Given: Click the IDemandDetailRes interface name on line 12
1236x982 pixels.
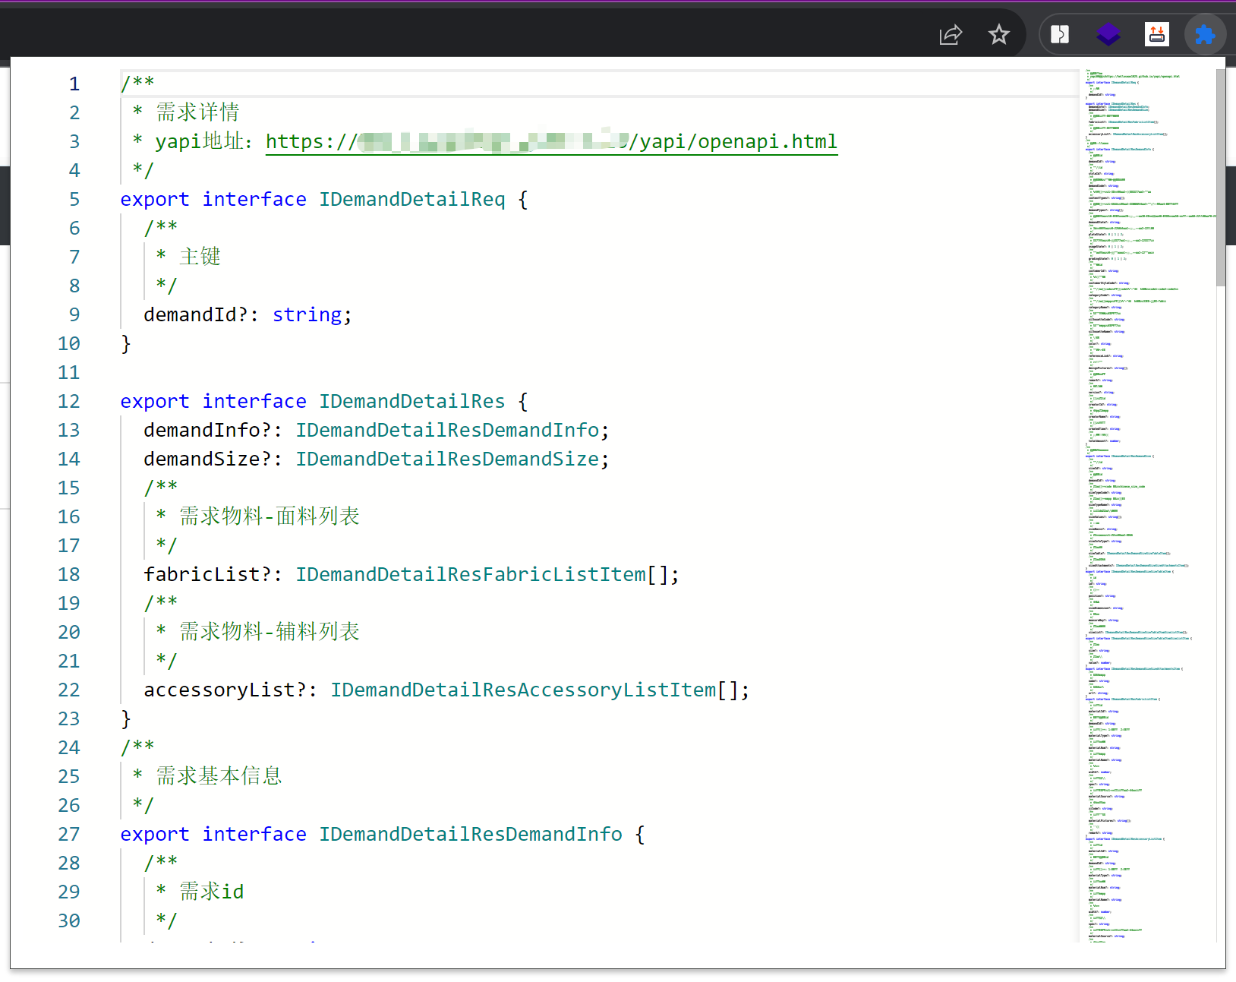Looking at the screenshot, I should coord(411,401).
